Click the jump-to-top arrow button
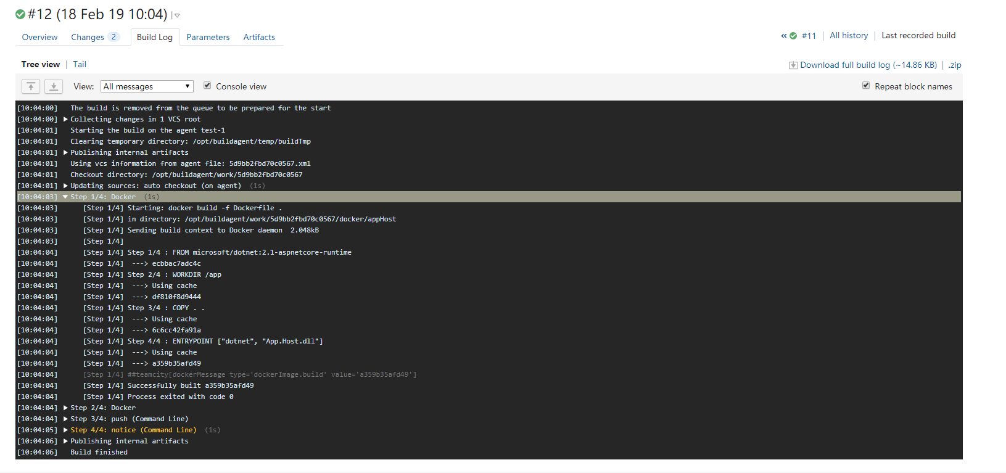 pyautogui.click(x=31, y=86)
